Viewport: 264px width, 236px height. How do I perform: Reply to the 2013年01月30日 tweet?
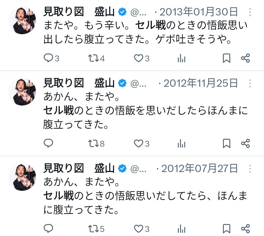[x=48, y=58]
